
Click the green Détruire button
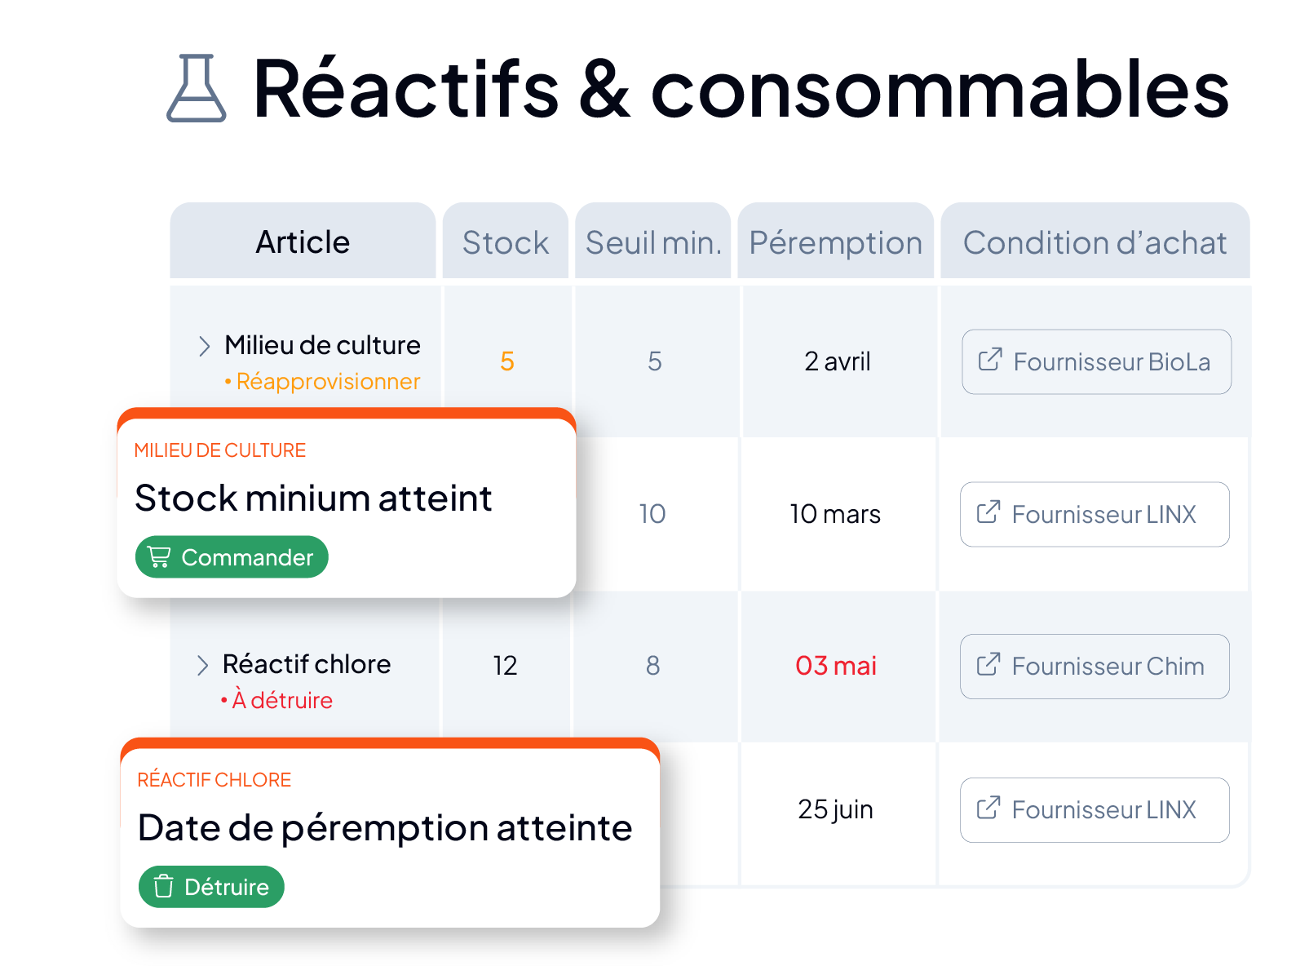click(211, 887)
